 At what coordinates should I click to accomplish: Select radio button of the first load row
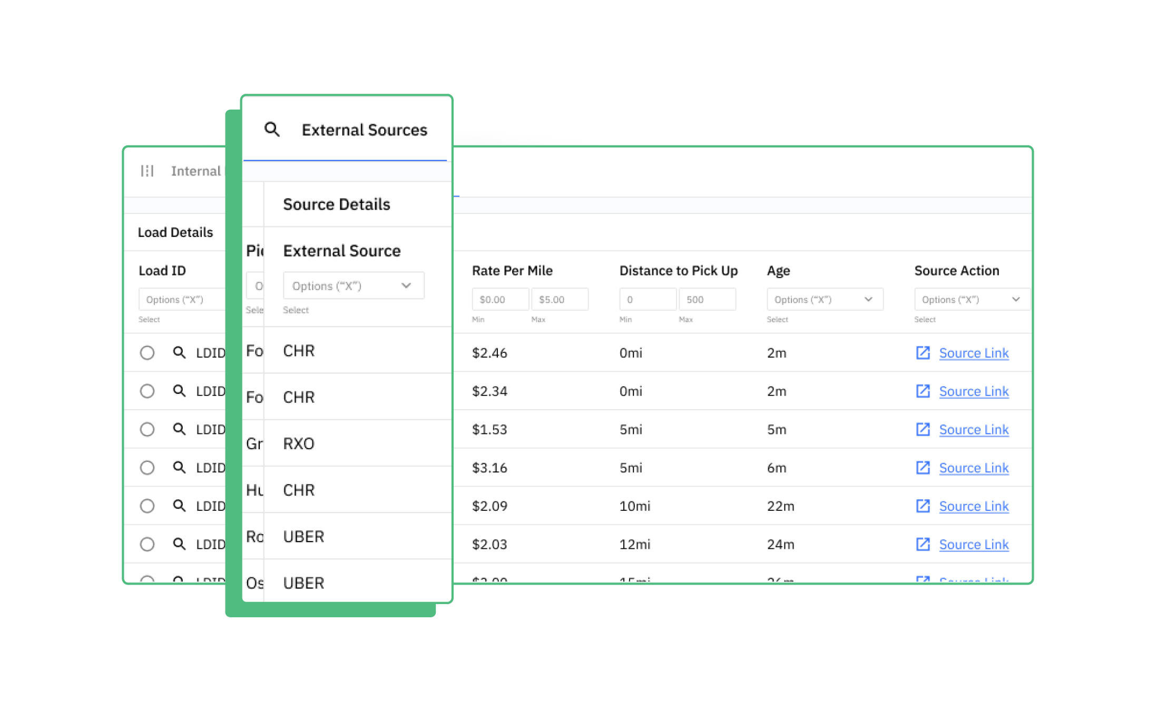click(x=147, y=352)
